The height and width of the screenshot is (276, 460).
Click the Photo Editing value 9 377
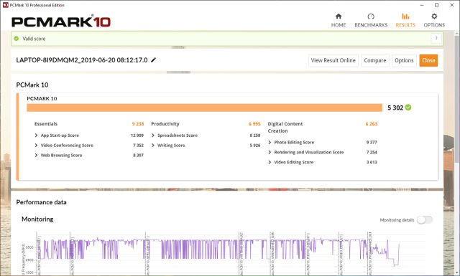pos(372,142)
